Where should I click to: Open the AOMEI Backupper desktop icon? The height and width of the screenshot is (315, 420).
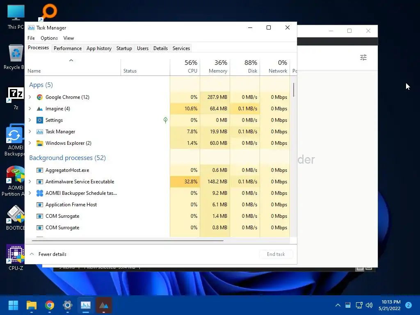[15, 140]
